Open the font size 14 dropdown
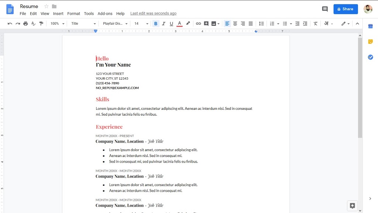The image size is (378, 213). [141, 24]
